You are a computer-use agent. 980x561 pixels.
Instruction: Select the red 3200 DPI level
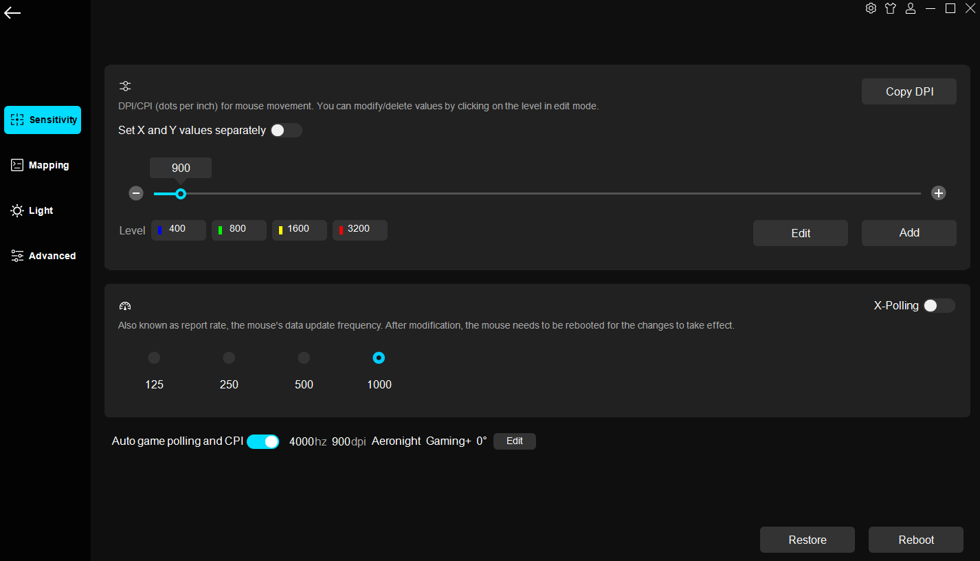[x=360, y=230]
